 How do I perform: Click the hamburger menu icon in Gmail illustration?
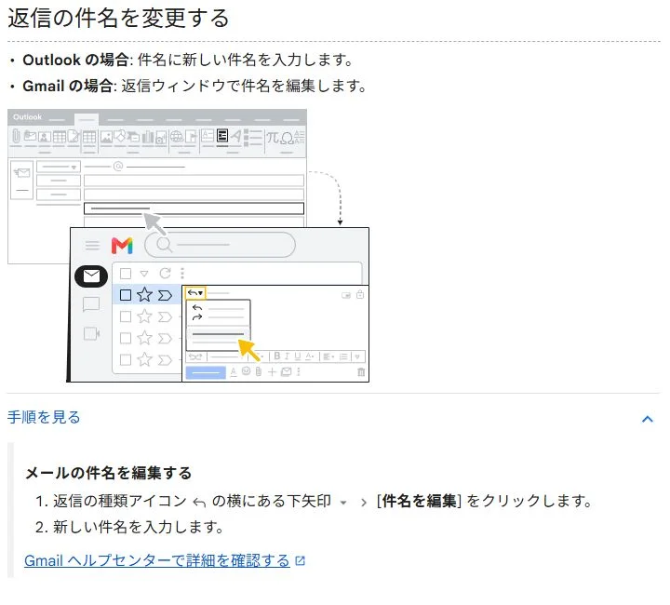point(92,245)
